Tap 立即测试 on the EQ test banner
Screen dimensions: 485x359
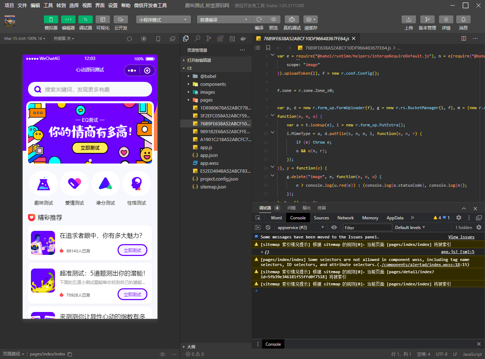point(90,148)
